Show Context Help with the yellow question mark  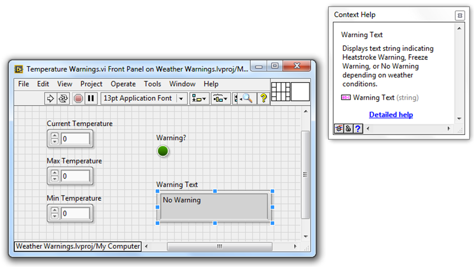pyautogui.click(x=263, y=98)
